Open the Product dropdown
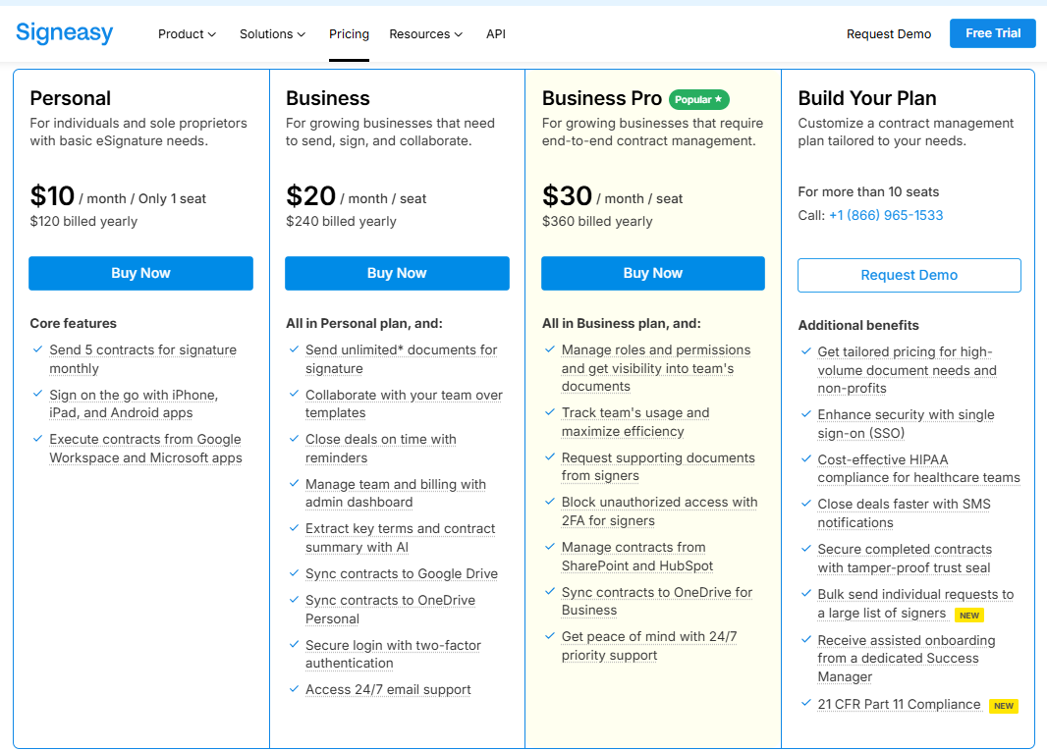1047x751 pixels. click(x=187, y=33)
